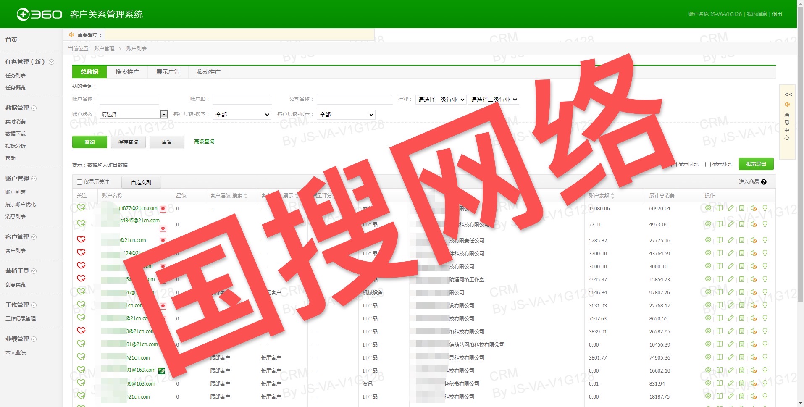Open the notes icon in the 43764.59 row
The height and width of the screenshot is (407, 804).
coord(742,253)
